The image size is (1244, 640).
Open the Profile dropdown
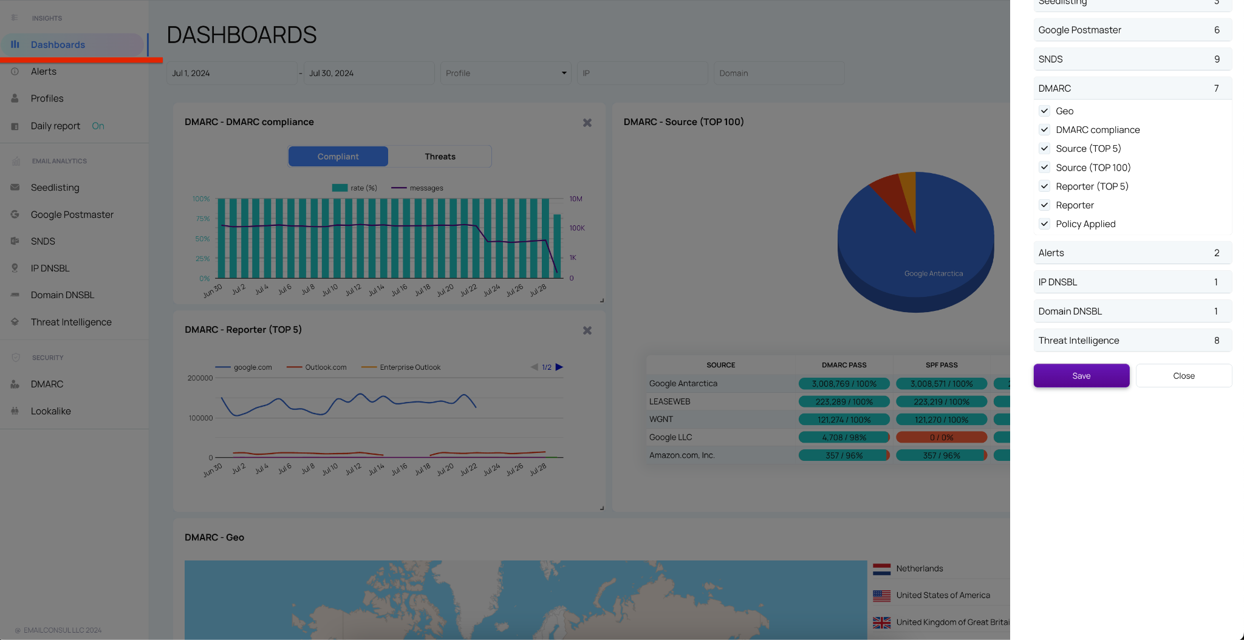(505, 73)
